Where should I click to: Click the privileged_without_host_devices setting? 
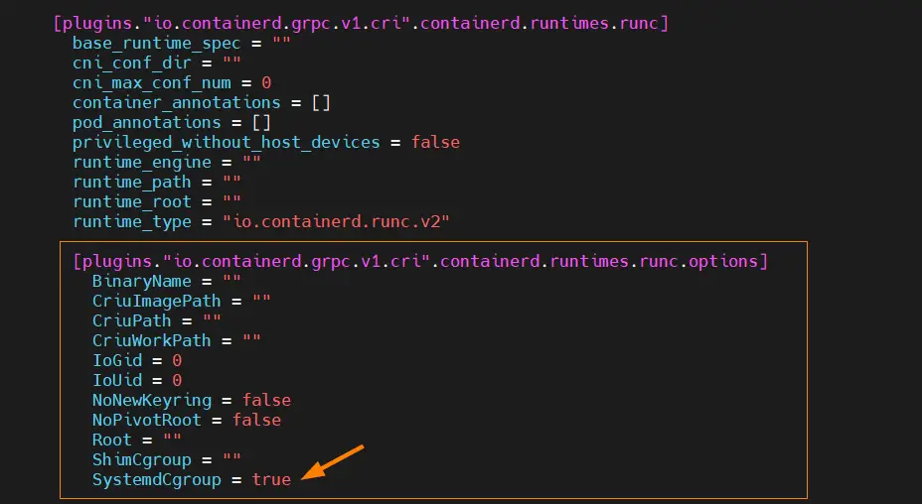click(266, 143)
